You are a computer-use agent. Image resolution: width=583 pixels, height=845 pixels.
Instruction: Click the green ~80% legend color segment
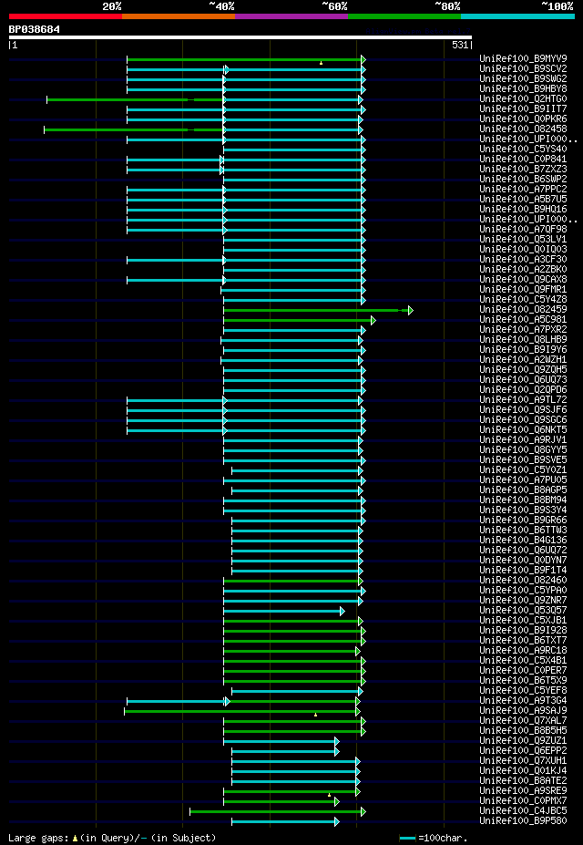tap(404, 16)
